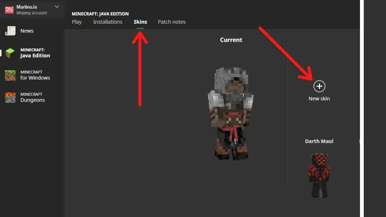Select Minecraft Dungeons sidebar label
The image size is (386, 217).
(32, 97)
